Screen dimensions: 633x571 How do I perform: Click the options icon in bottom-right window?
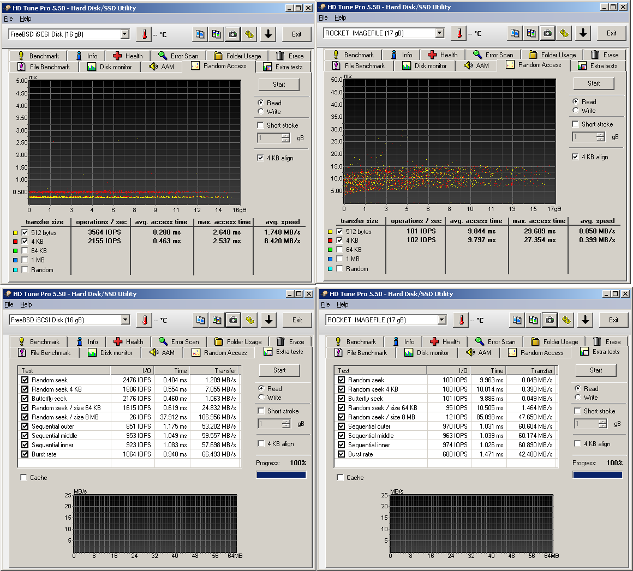[x=566, y=320]
